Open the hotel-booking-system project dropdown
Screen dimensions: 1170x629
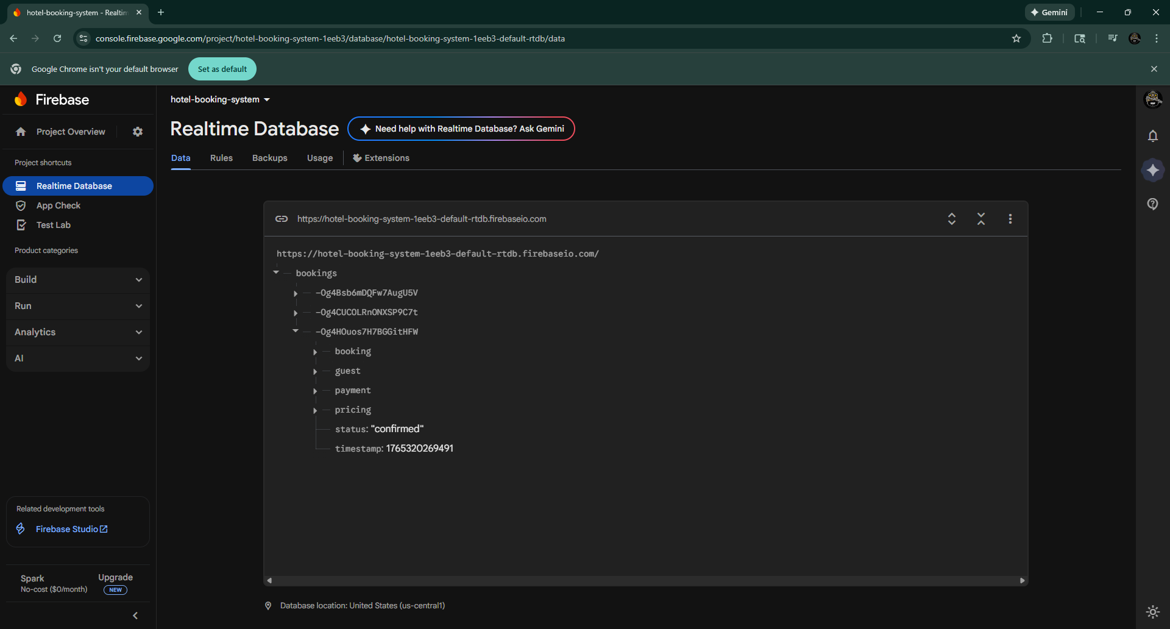click(x=220, y=99)
